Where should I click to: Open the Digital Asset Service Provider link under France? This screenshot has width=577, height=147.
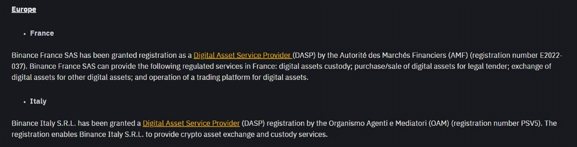point(242,55)
